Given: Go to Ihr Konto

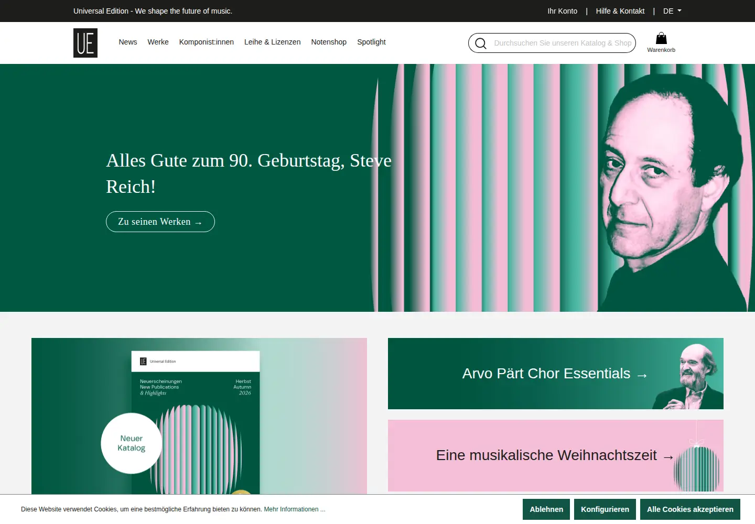Looking at the screenshot, I should pos(562,11).
